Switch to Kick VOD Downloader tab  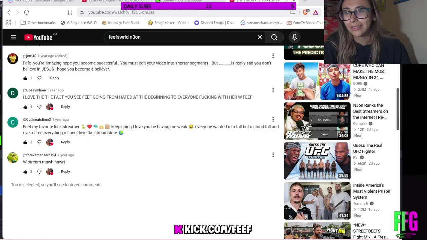pos(41,1)
